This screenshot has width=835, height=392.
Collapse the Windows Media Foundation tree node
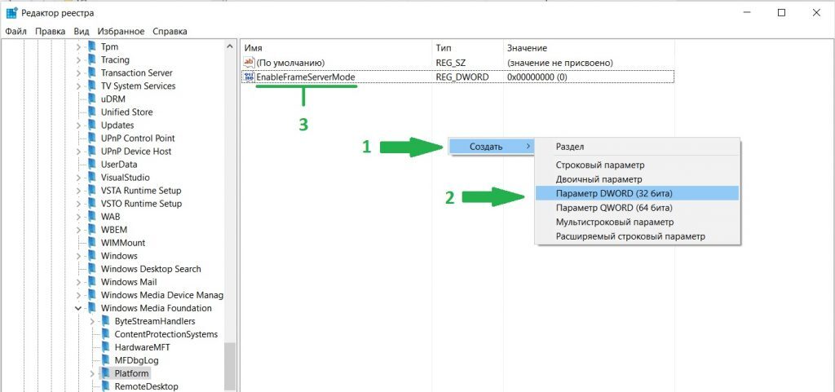pos(79,308)
